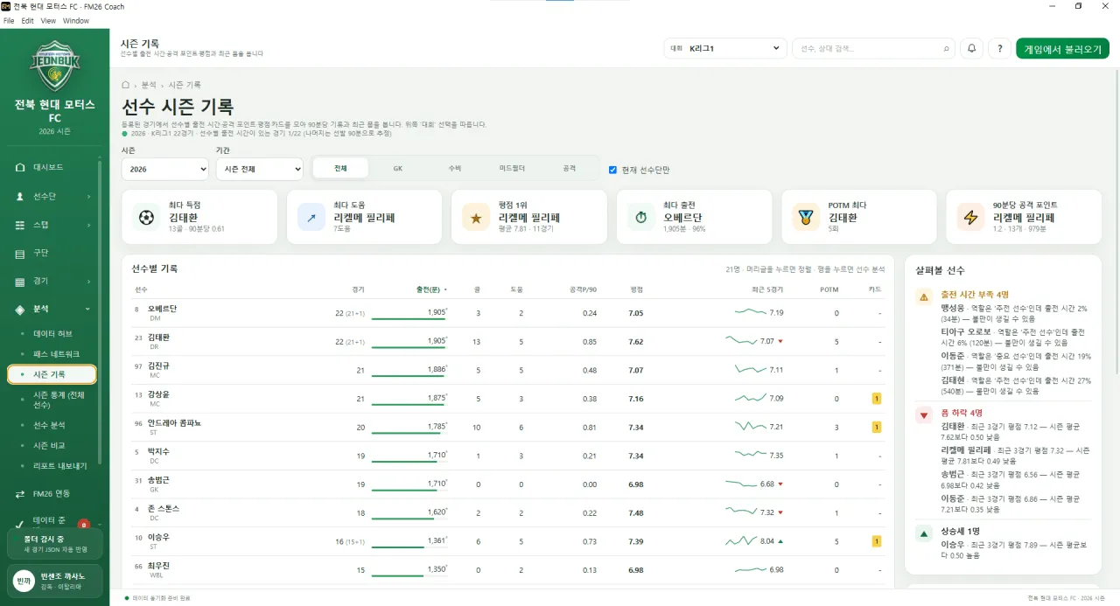Click player name 송범근
1120x606 pixels.
(x=158, y=480)
